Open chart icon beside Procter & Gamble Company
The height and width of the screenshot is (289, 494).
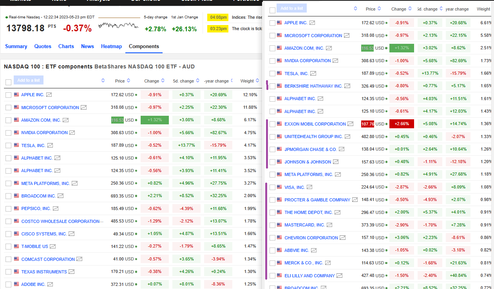(x=355, y=200)
